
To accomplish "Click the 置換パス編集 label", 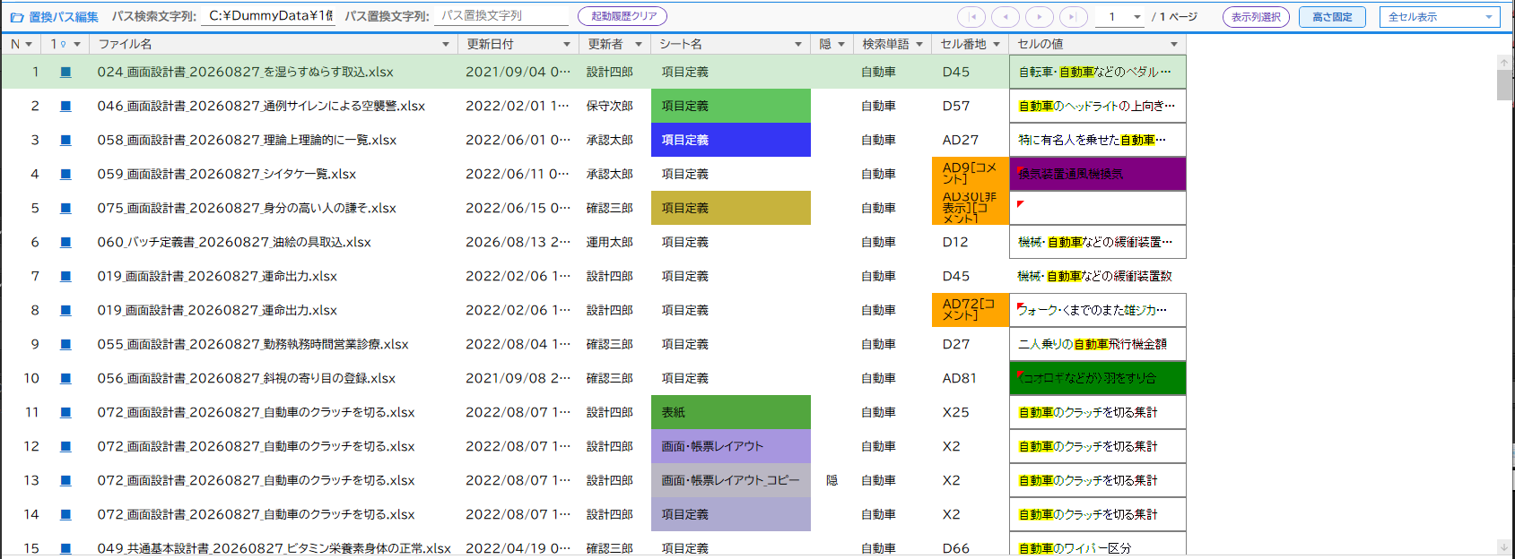I will (64, 17).
